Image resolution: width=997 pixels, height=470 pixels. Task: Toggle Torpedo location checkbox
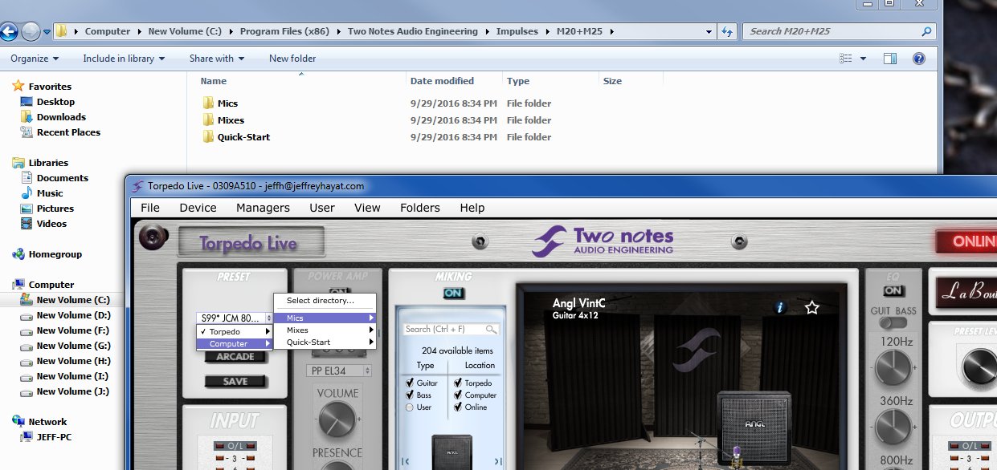(x=458, y=383)
